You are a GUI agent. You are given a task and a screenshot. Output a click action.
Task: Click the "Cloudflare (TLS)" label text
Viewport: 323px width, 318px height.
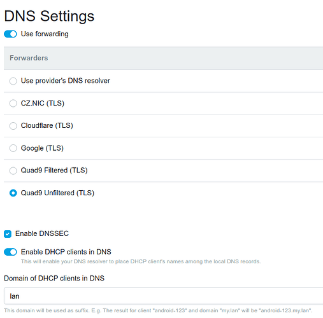coord(47,125)
